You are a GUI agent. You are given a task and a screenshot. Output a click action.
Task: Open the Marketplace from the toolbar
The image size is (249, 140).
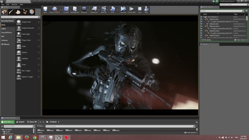coord(75,10)
